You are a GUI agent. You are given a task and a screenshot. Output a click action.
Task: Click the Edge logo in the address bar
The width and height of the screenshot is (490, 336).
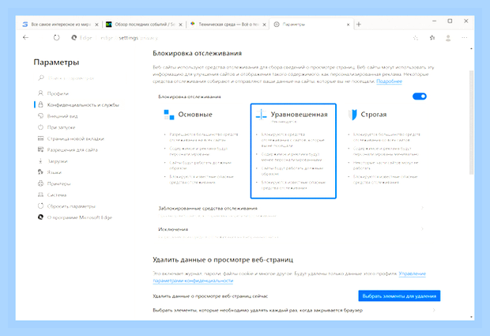click(x=74, y=37)
